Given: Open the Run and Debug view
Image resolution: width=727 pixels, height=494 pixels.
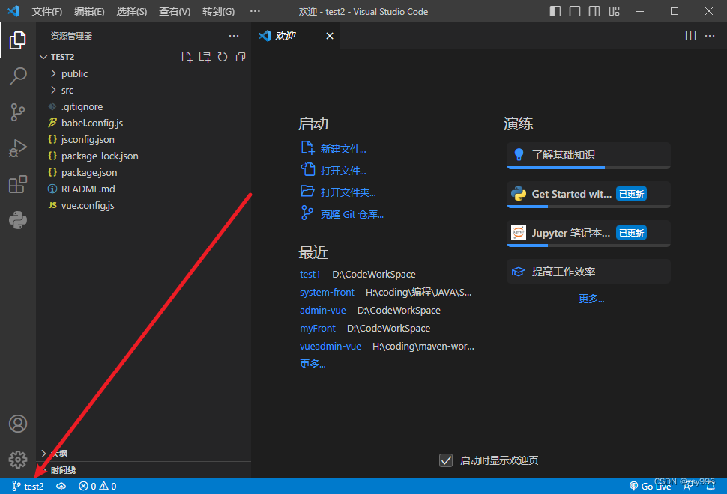Looking at the screenshot, I should point(18,148).
